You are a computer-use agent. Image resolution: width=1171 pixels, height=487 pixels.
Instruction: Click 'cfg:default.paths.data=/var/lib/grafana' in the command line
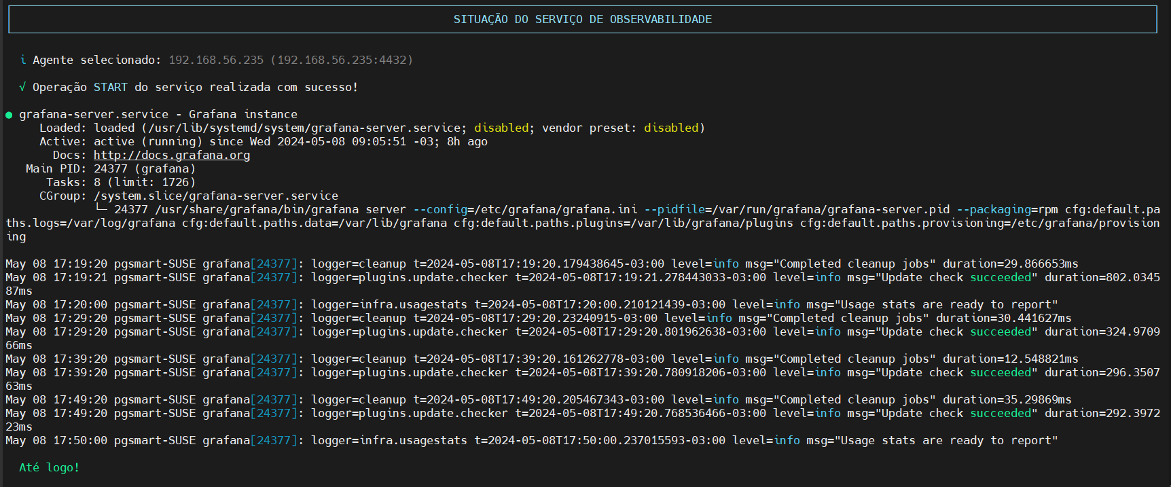314,223
